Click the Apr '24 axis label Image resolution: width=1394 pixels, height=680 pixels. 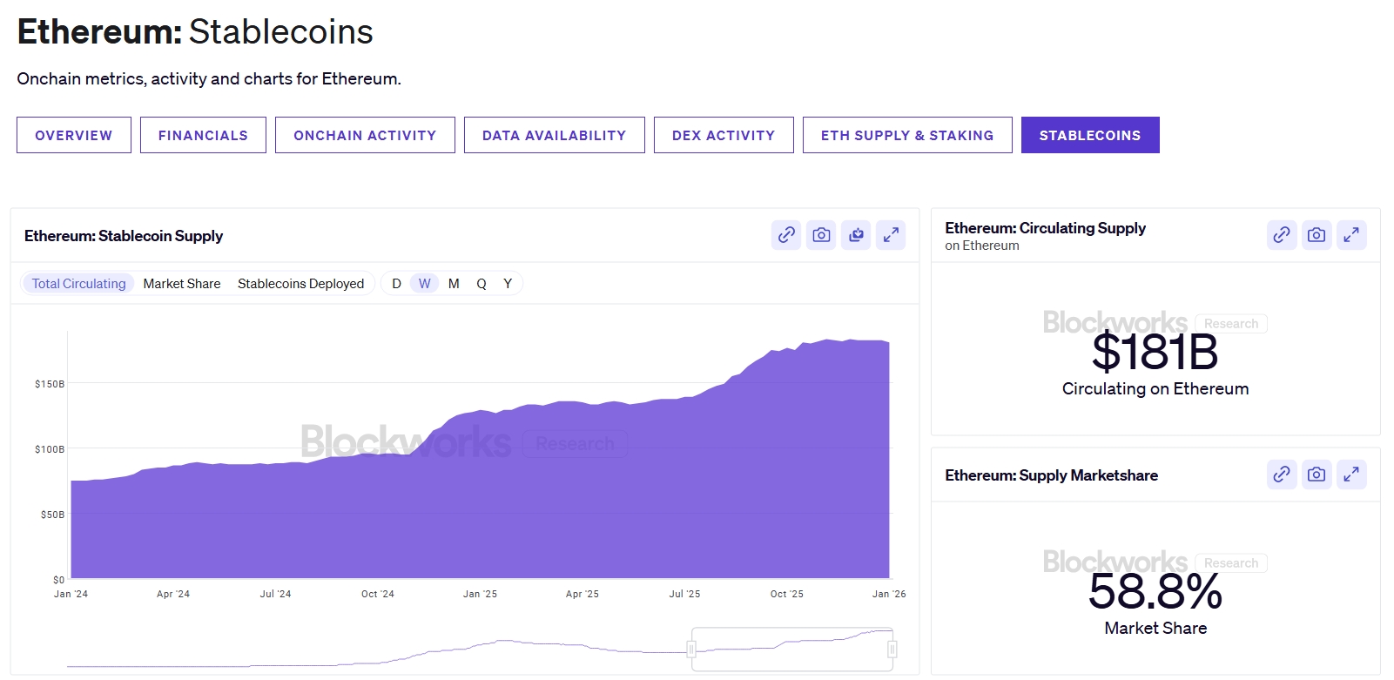(173, 594)
